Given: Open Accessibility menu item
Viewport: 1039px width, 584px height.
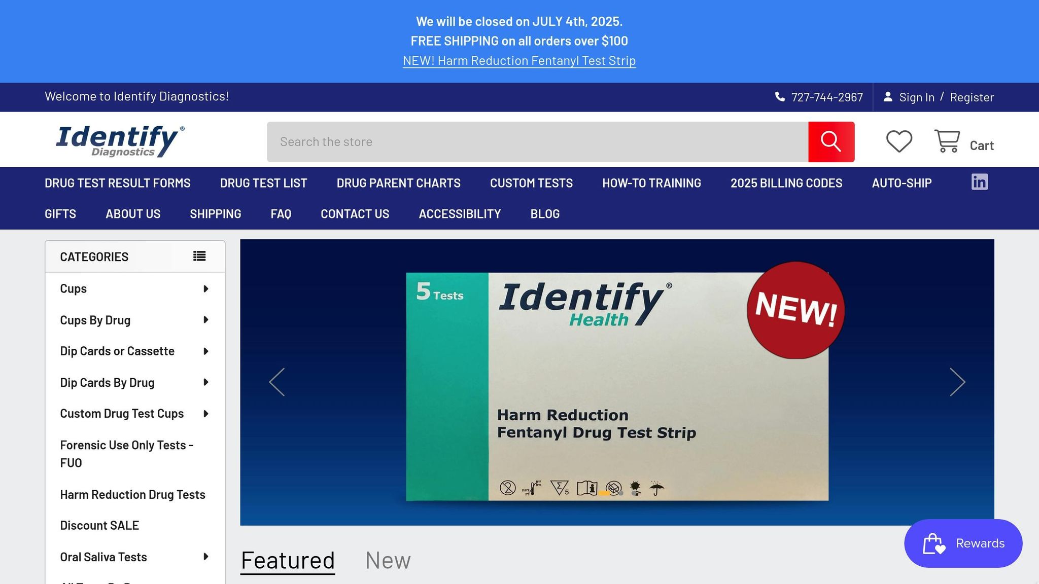Looking at the screenshot, I should (x=460, y=214).
